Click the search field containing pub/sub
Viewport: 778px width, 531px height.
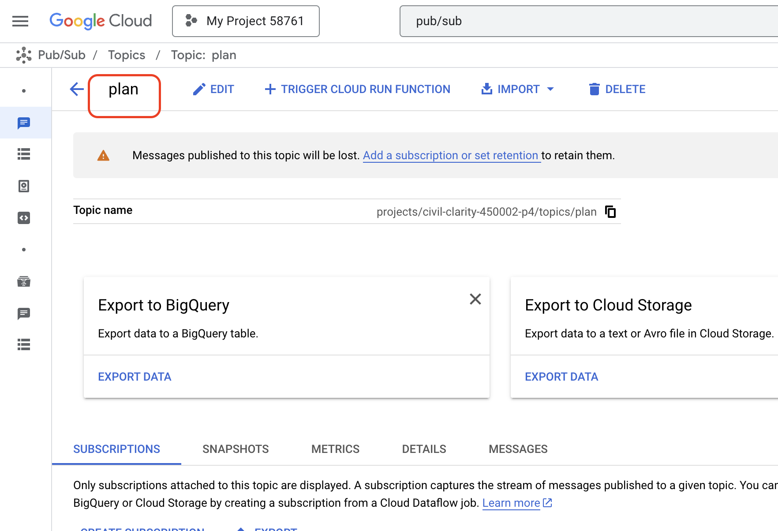coord(573,21)
